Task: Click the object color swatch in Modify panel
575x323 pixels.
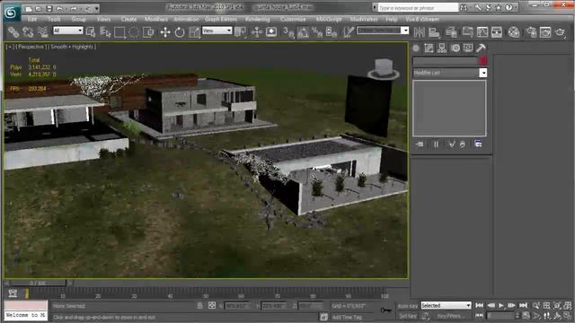Action: 483,61
